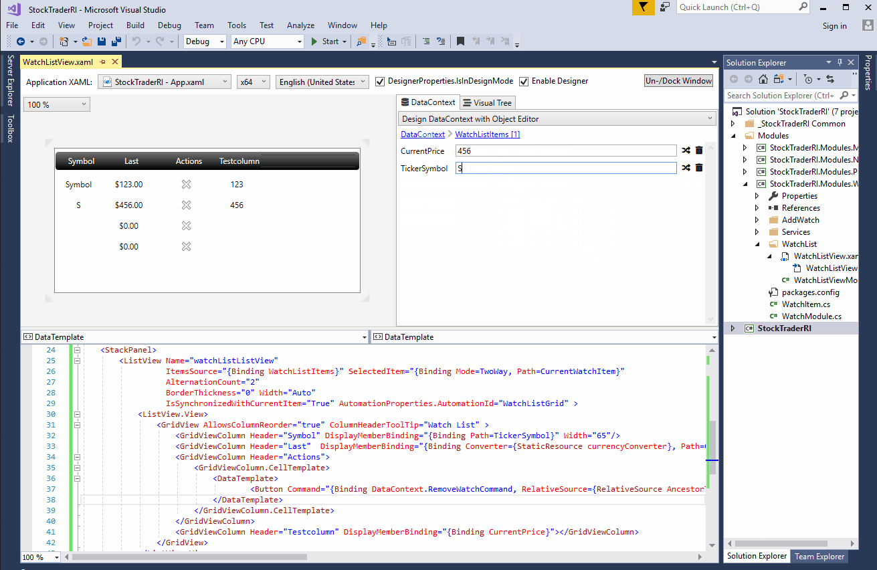Click the Open File folder icon
The image size is (877, 570).
click(87, 41)
